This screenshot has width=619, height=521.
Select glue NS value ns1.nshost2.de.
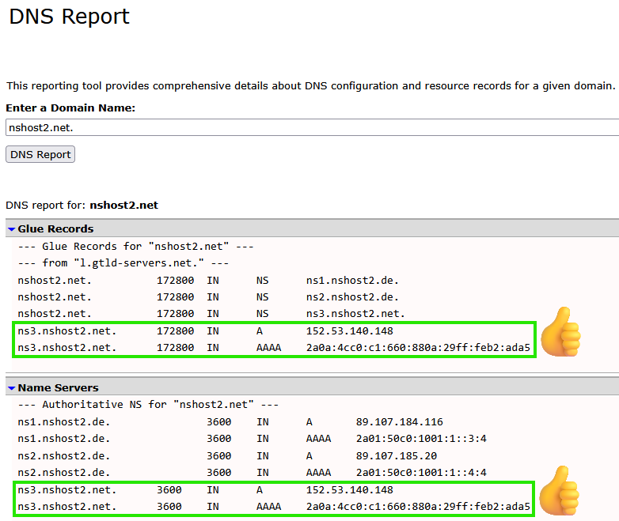click(x=352, y=281)
